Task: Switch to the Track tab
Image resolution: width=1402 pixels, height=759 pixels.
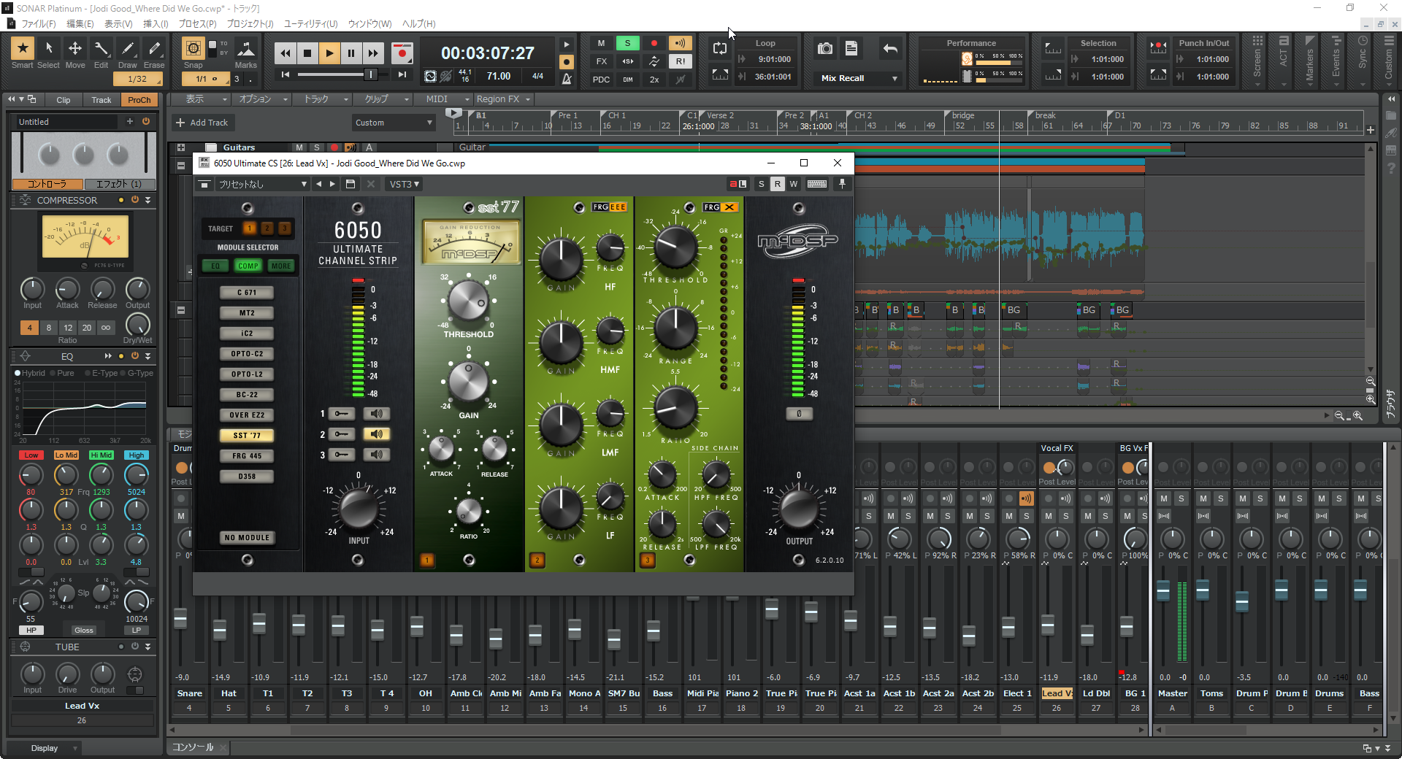Action: [101, 100]
